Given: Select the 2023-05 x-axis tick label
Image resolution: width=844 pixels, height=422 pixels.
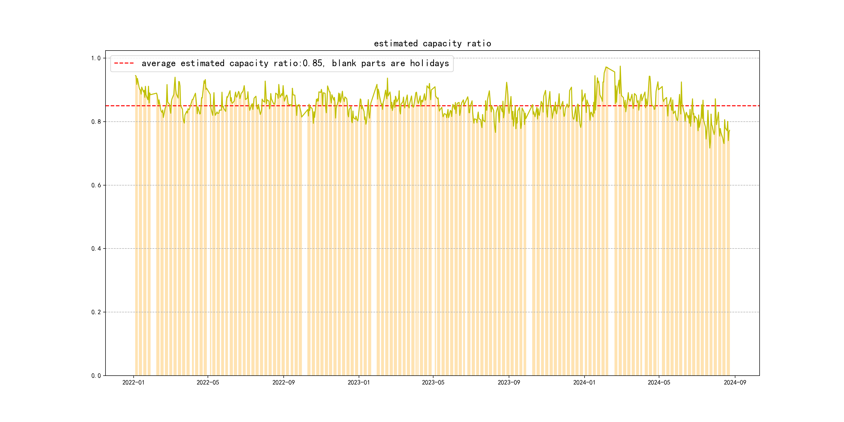Looking at the screenshot, I should (x=433, y=383).
